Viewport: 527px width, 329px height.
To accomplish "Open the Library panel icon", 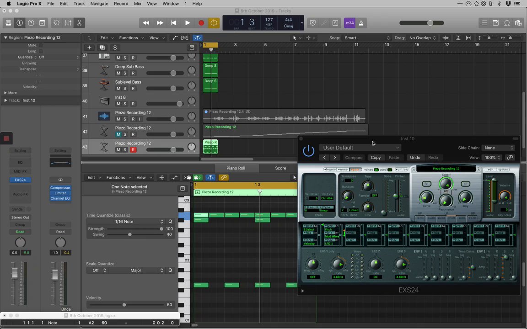I will pos(8,23).
